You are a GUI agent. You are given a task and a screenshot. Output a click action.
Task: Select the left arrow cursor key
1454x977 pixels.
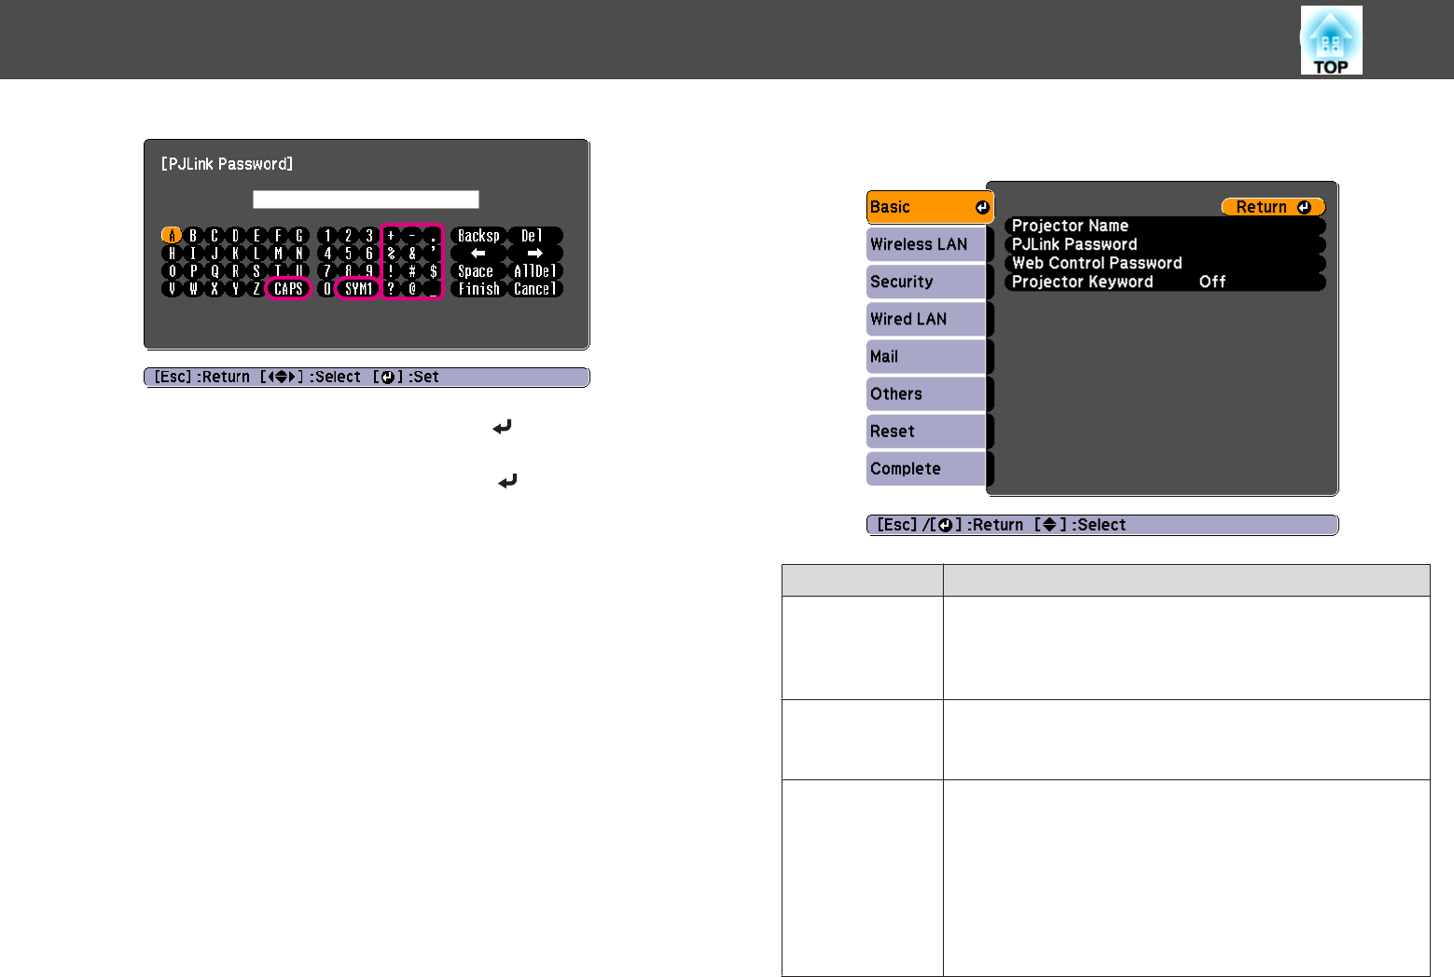point(478,254)
